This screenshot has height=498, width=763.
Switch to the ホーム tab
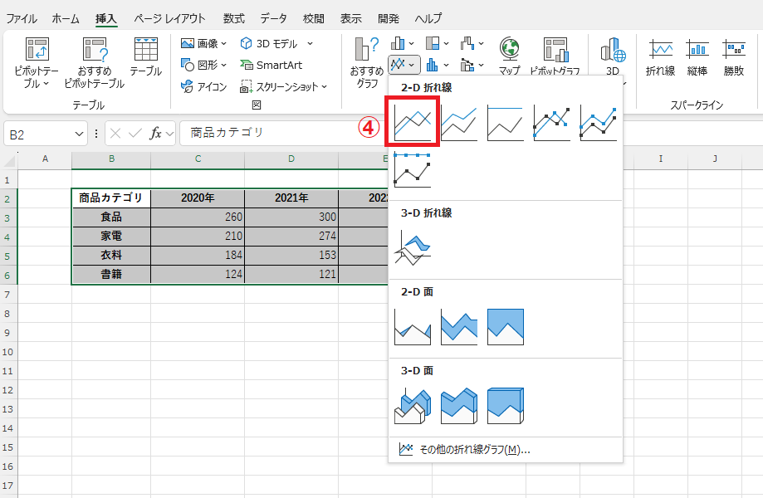pyautogui.click(x=66, y=18)
